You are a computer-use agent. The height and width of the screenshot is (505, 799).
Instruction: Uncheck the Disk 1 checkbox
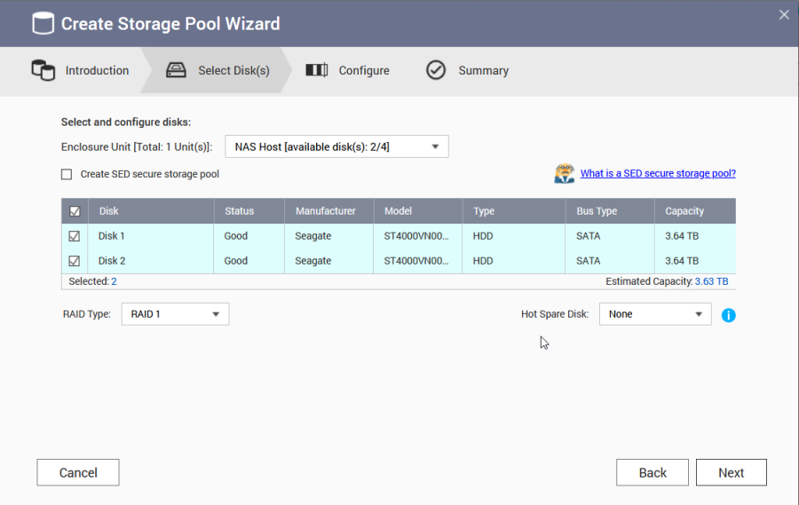coord(75,236)
